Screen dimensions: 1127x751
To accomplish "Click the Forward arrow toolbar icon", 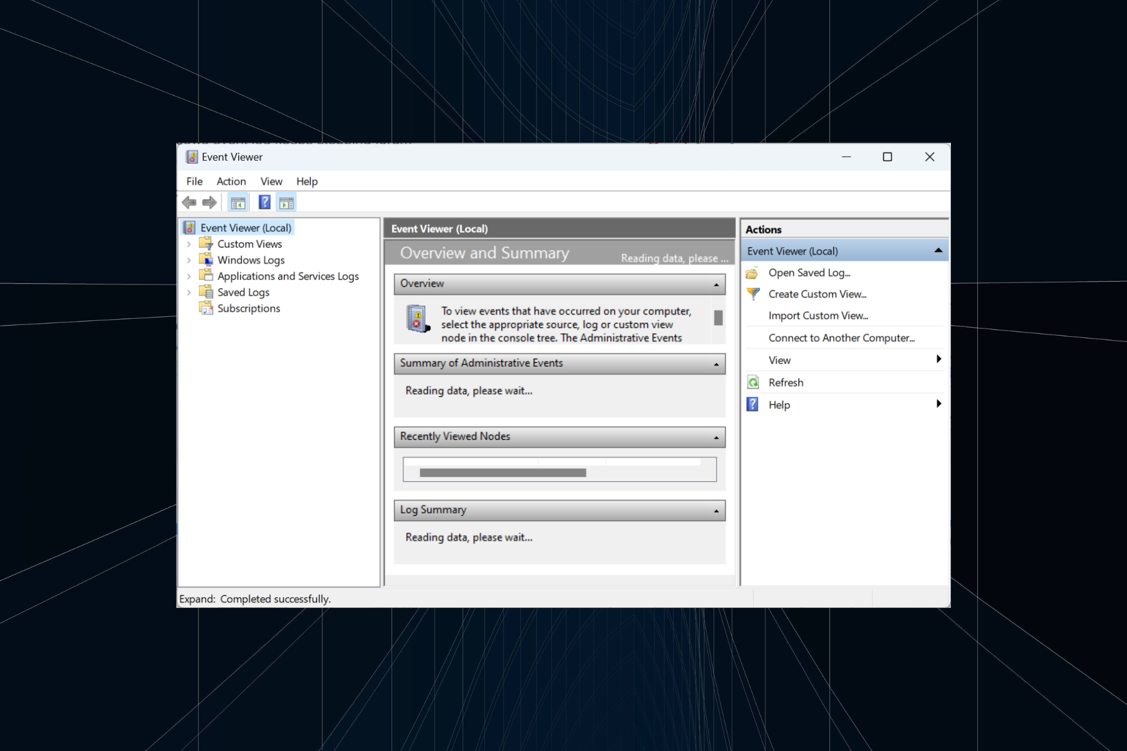I will [x=210, y=202].
